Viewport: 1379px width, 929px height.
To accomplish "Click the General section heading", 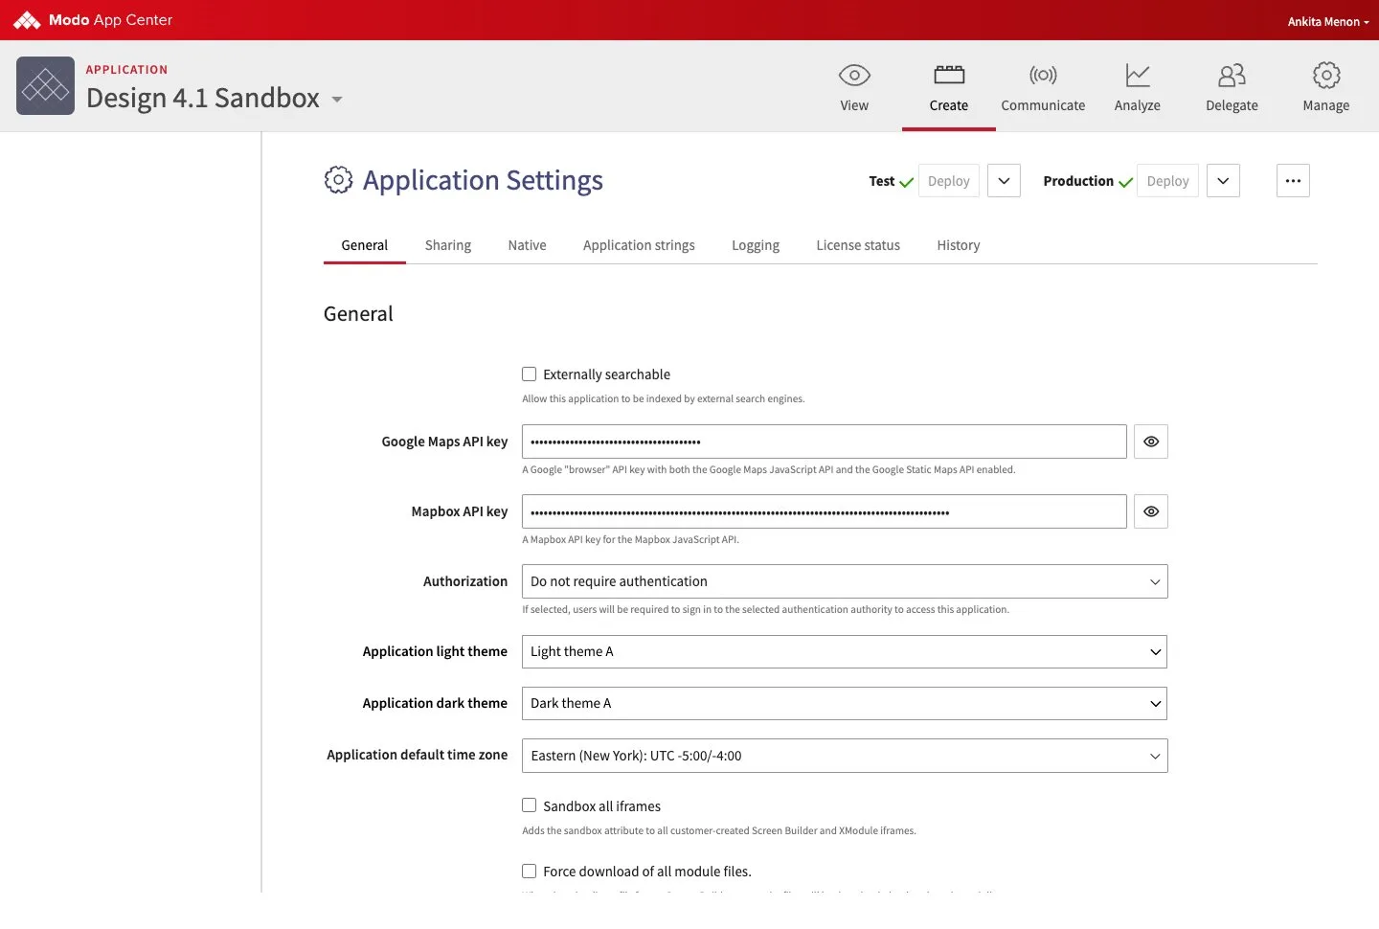I will 358,314.
